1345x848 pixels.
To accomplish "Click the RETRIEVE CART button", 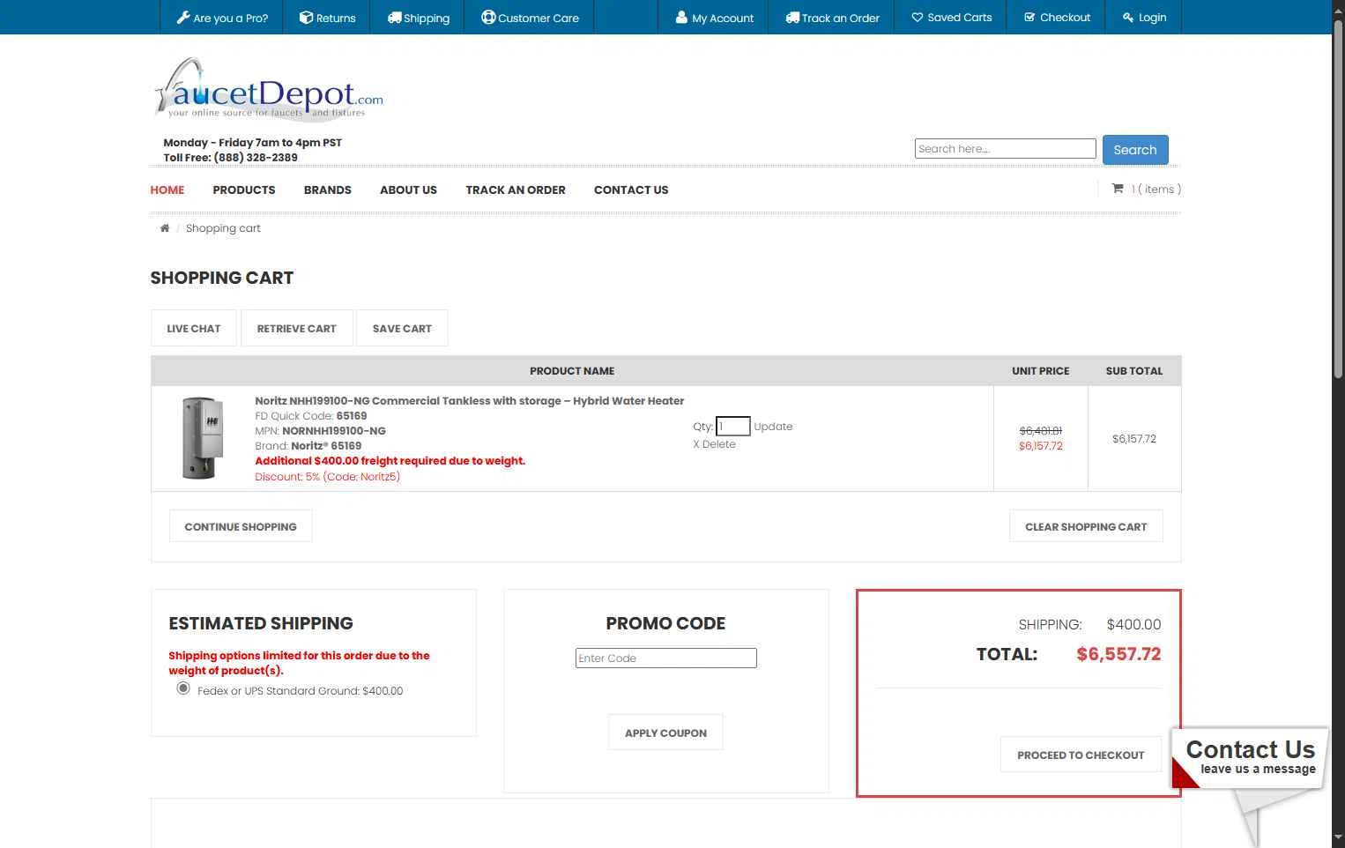I will pyautogui.click(x=297, y=328).
